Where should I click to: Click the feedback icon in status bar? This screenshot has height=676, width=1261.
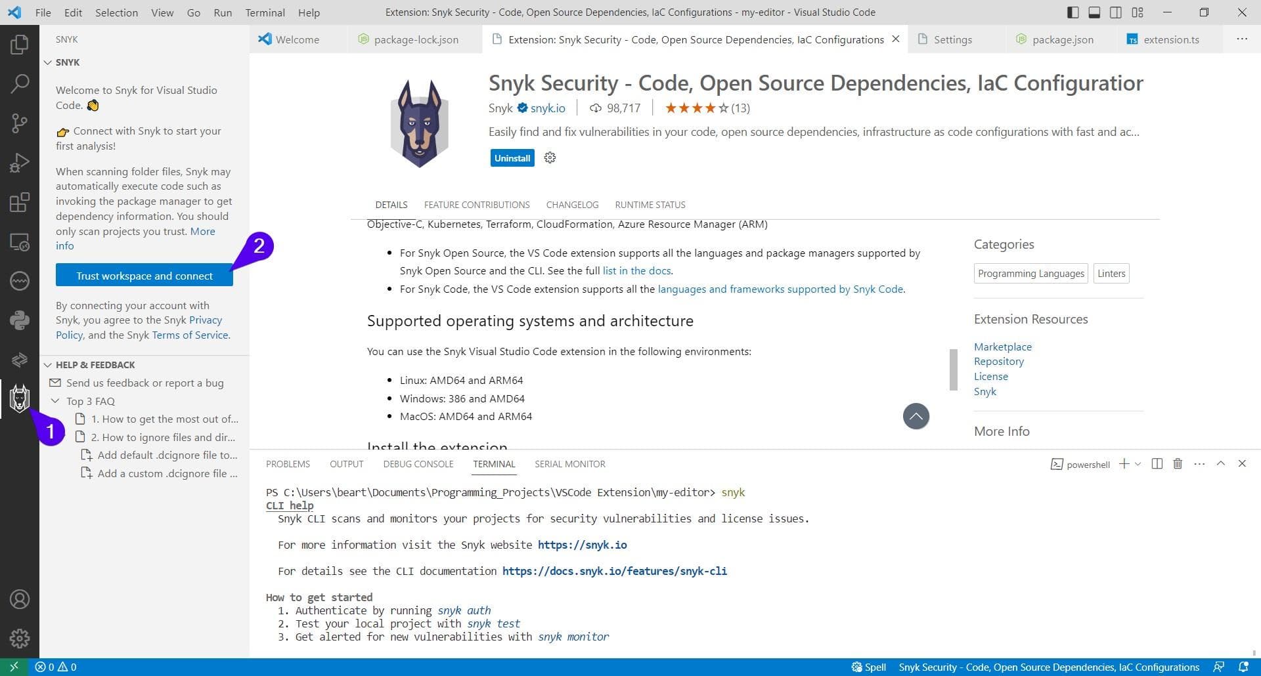[1219, 667]
